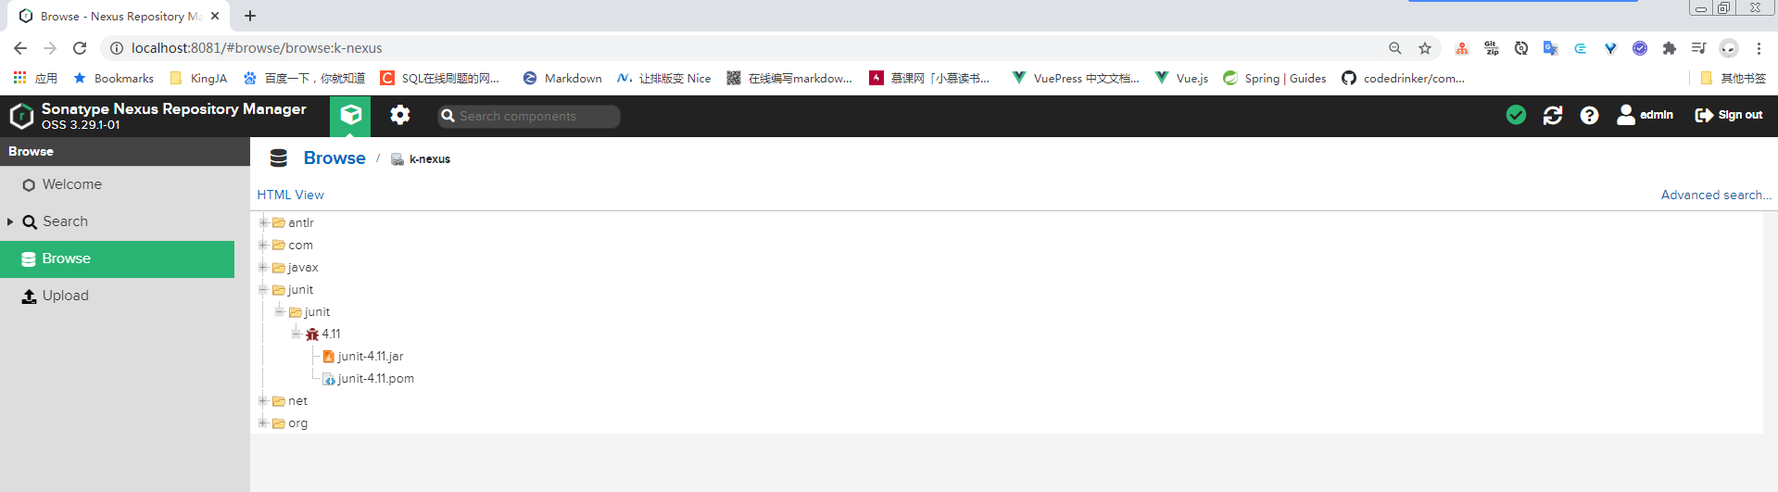1778x492 pixels.
Task: Click the Browse breadcrumb link
Action: click(334, 158)
